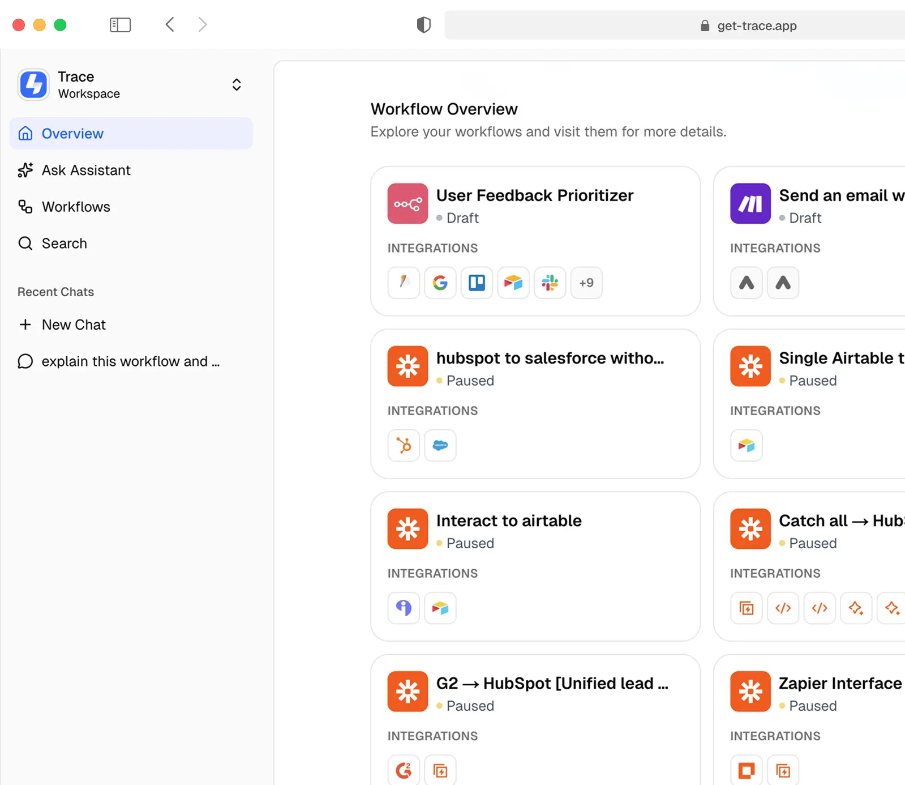Open recent chat "explain this workflow and..."

pos(130,361)
